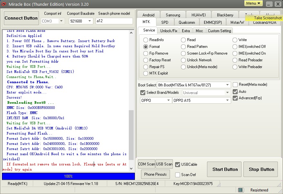Viewport: 283px width, 194px height.
Task: Choose the Frp Remove option
Action: pyautogui.click(x=156, y=54)
